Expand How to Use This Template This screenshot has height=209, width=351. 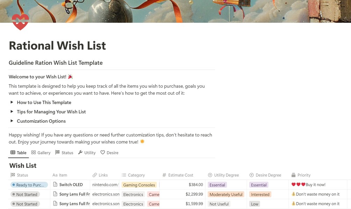pyautogui.click(x=12, y=102)
